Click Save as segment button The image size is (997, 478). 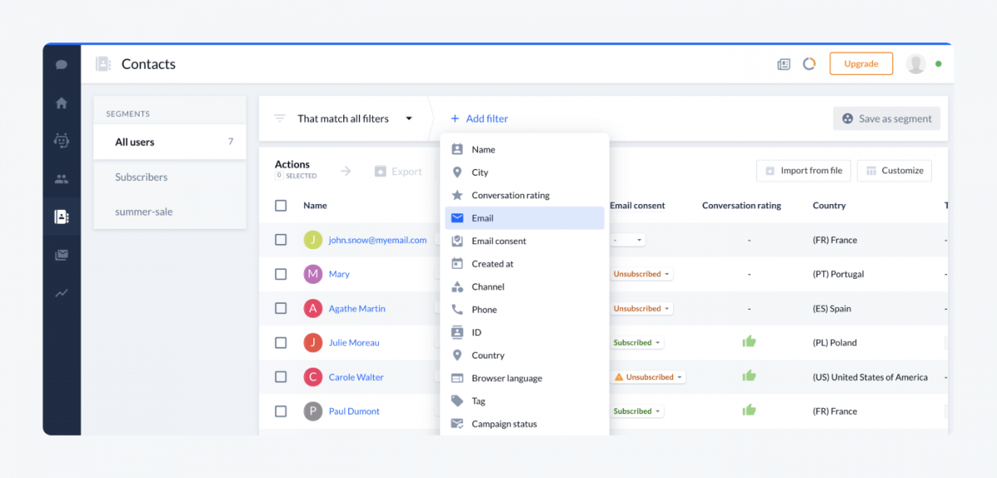[x=886, y=119]
